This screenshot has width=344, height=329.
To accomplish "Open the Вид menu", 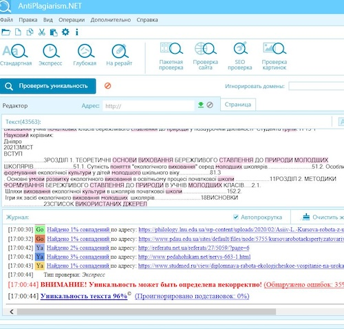I will (48, 20).
